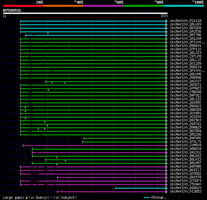Image resolution: width=207 pixels, height=200 pixels.
Task: Select label UniRef100_Q9LKH8
Action: (186, 74)
